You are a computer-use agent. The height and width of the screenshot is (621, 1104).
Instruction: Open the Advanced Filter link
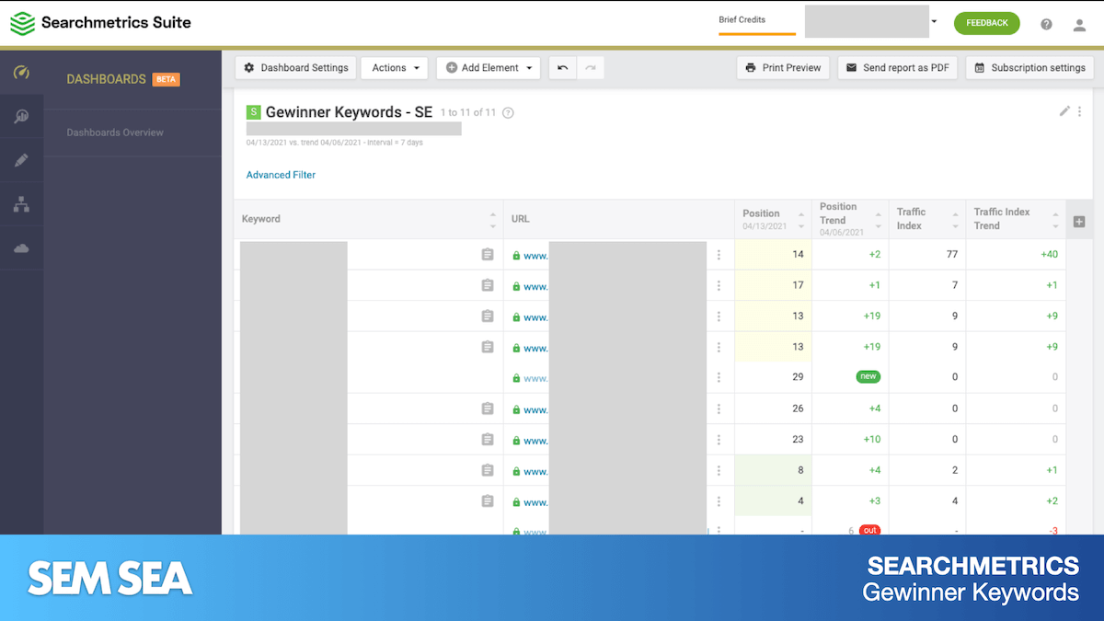(x=281, y=175)
